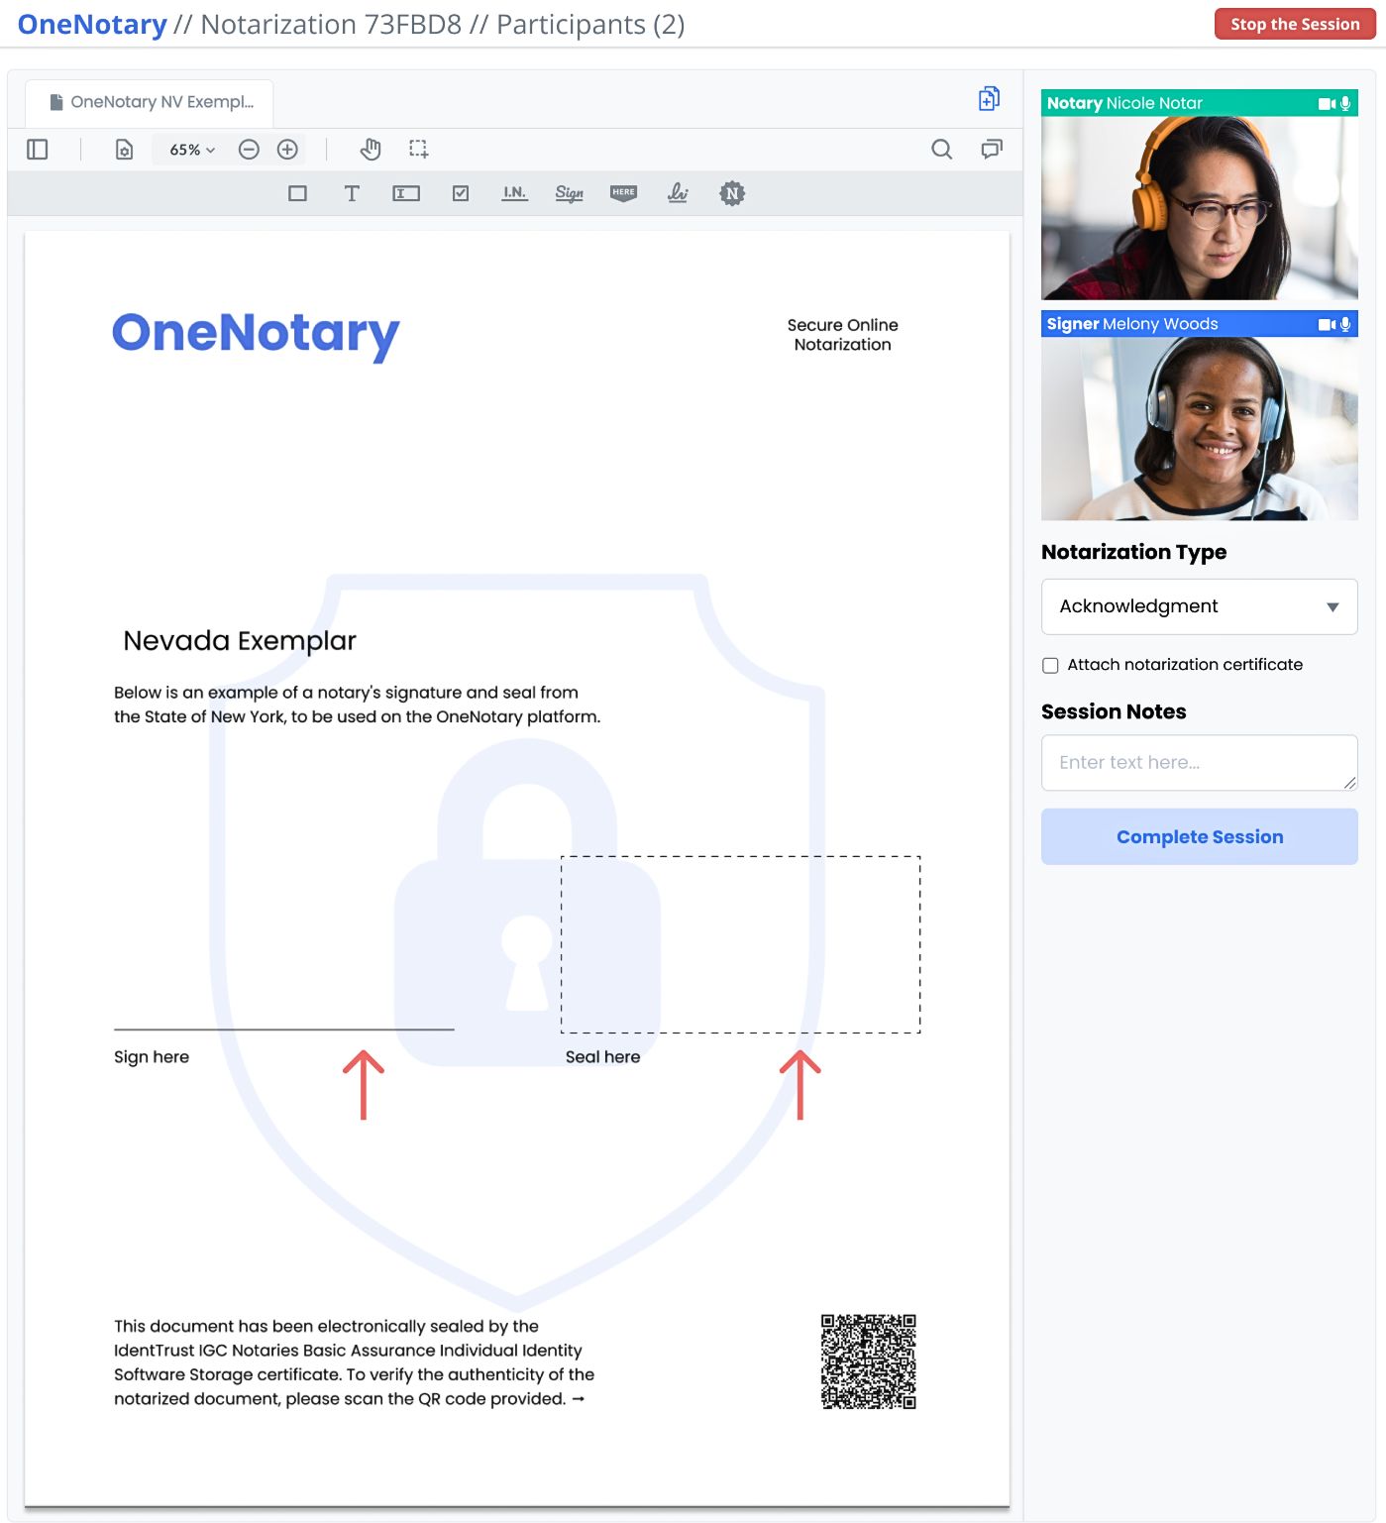Click the Complete Session button

point(1199,837)
